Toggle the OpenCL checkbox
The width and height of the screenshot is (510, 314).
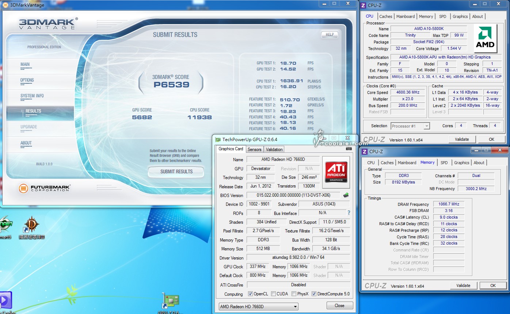(250, 294)
